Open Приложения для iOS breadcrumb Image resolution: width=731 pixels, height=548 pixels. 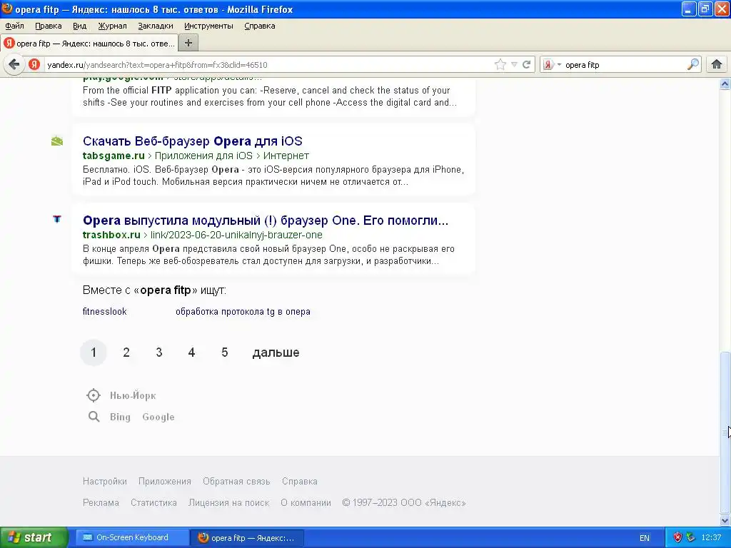[203, 156]
